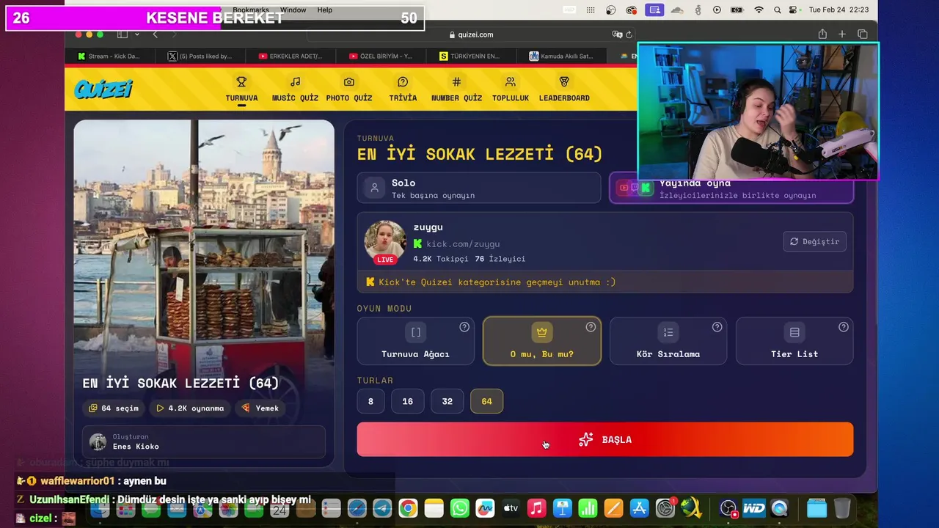The width and height of the screenshot is (939, 528).
Task: Switch to TÜRKİYENİN EN... tab
Action: pyautogui.click(x=471, y=56)
